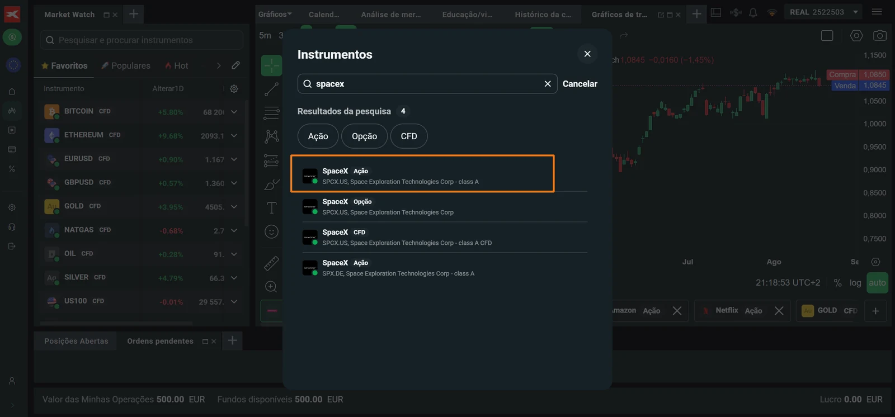
Task: Open the Educação tab
Action: [468, 15]
